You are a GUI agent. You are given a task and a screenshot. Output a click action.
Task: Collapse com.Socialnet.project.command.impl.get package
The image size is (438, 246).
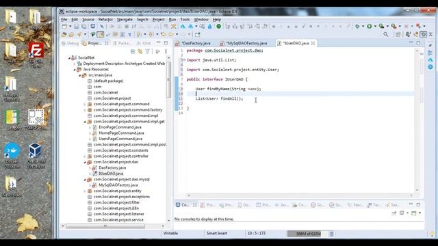pos(85,122)
